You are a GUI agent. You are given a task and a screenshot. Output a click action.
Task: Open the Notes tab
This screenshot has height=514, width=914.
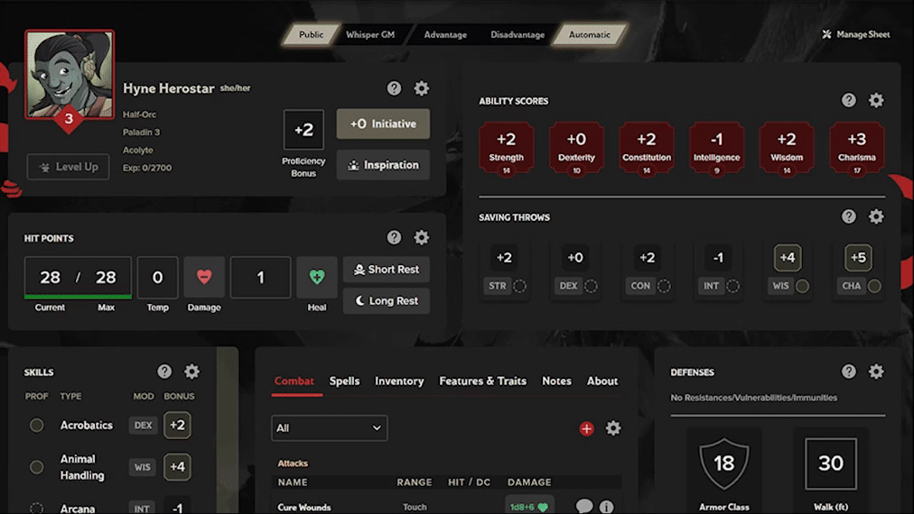point(556,381)
